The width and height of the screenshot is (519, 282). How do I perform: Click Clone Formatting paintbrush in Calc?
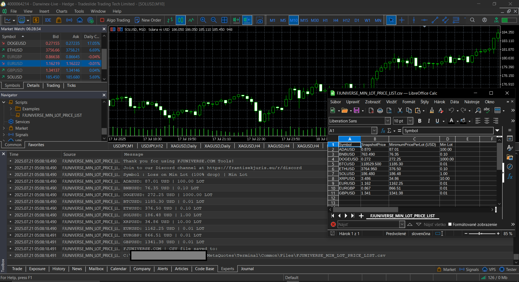(432, 111)
